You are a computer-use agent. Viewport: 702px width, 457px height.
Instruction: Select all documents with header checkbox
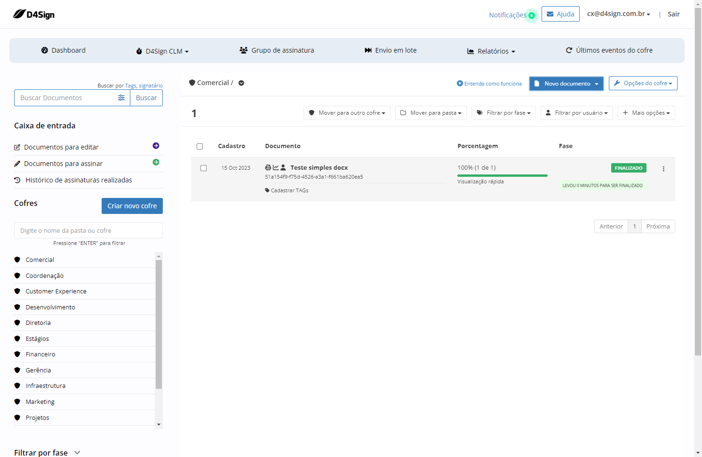pos(199,146)
